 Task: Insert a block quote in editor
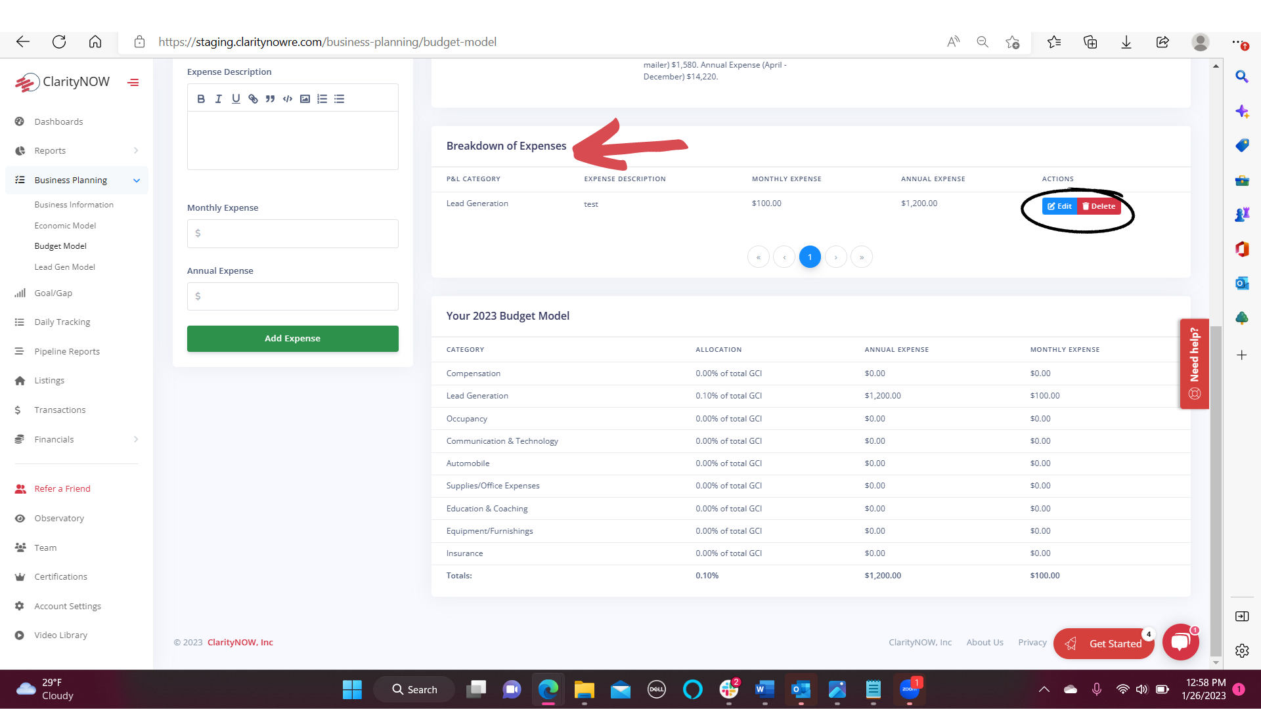click(x=270, y=99)
